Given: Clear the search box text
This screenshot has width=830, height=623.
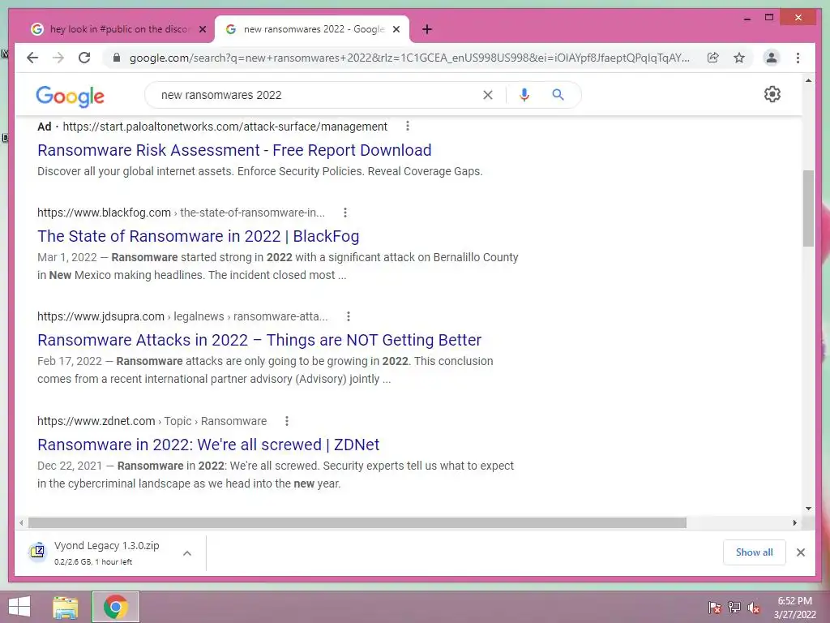Looking at the screenshot, I should pyautogui.click(x=487, y=95).
